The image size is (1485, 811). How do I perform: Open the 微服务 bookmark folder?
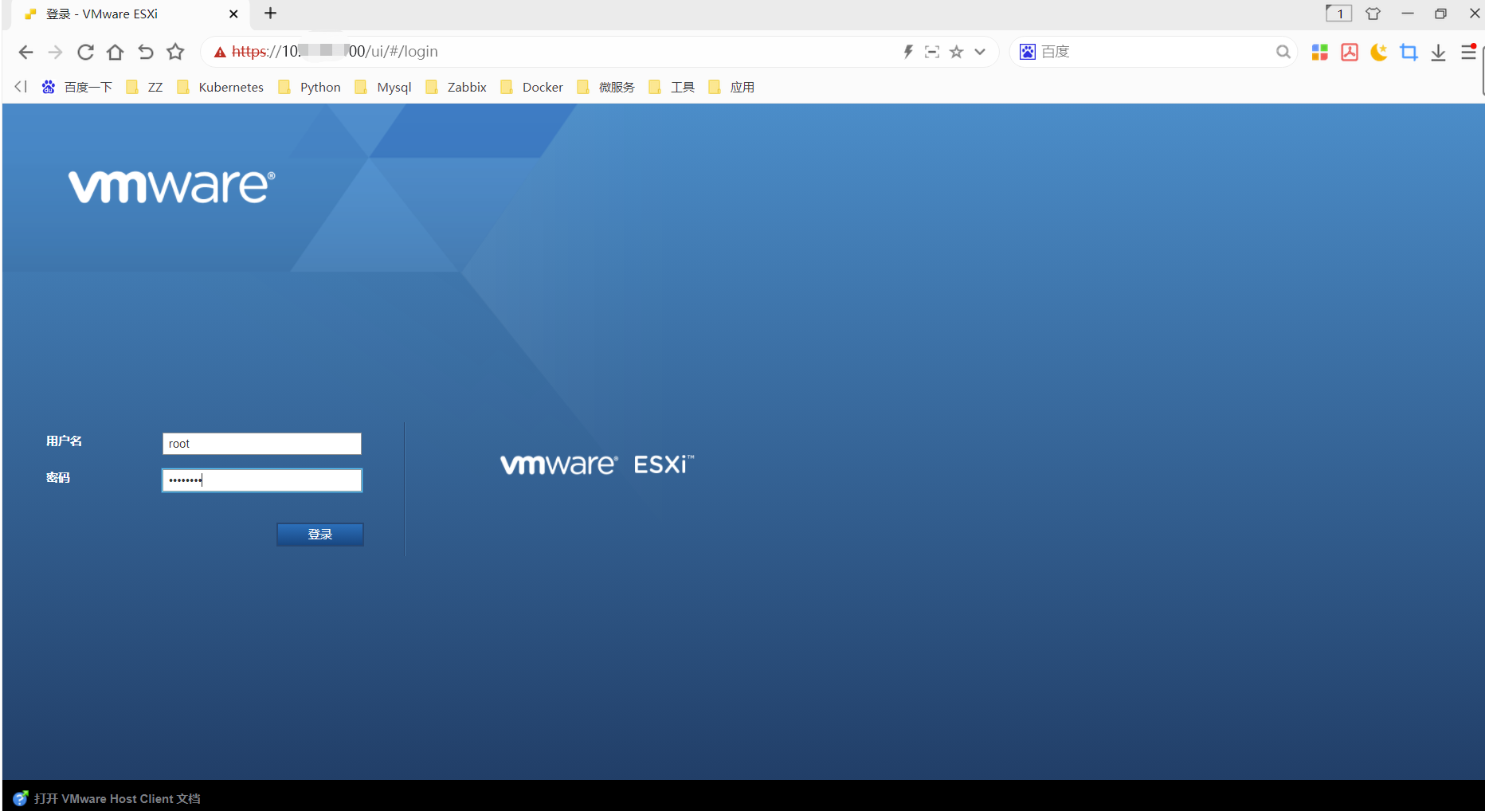click(x=605, y=87)
